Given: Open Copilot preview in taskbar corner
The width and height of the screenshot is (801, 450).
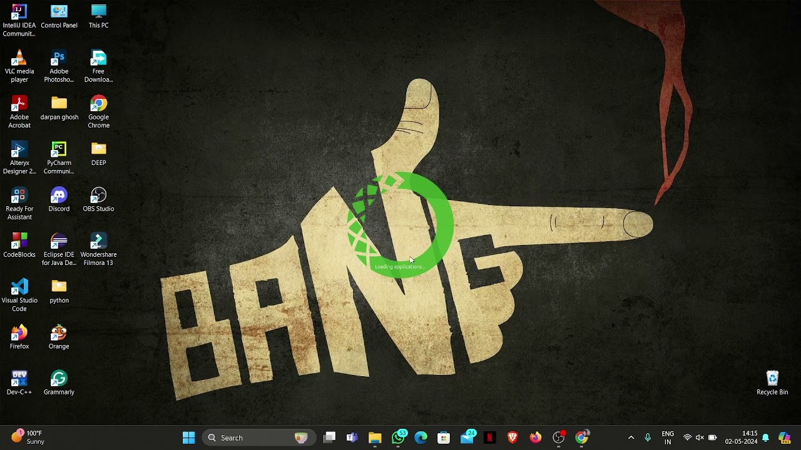Looking at the screenshot, I should click(784, 437).
